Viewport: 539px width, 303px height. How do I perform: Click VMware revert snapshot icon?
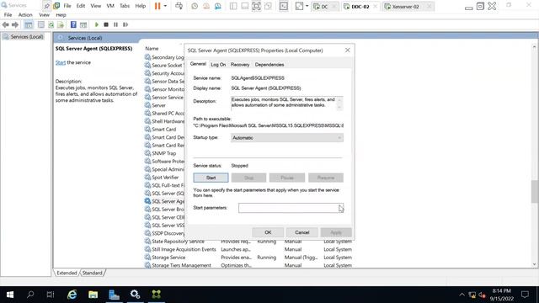pos(206,6)
